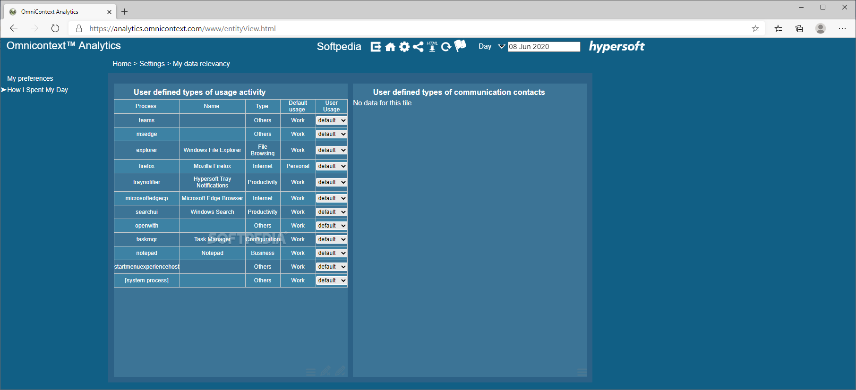This screenshot has height=390, width=856.
Task: Click the logout exit icon in header
Action: [376, 47]
